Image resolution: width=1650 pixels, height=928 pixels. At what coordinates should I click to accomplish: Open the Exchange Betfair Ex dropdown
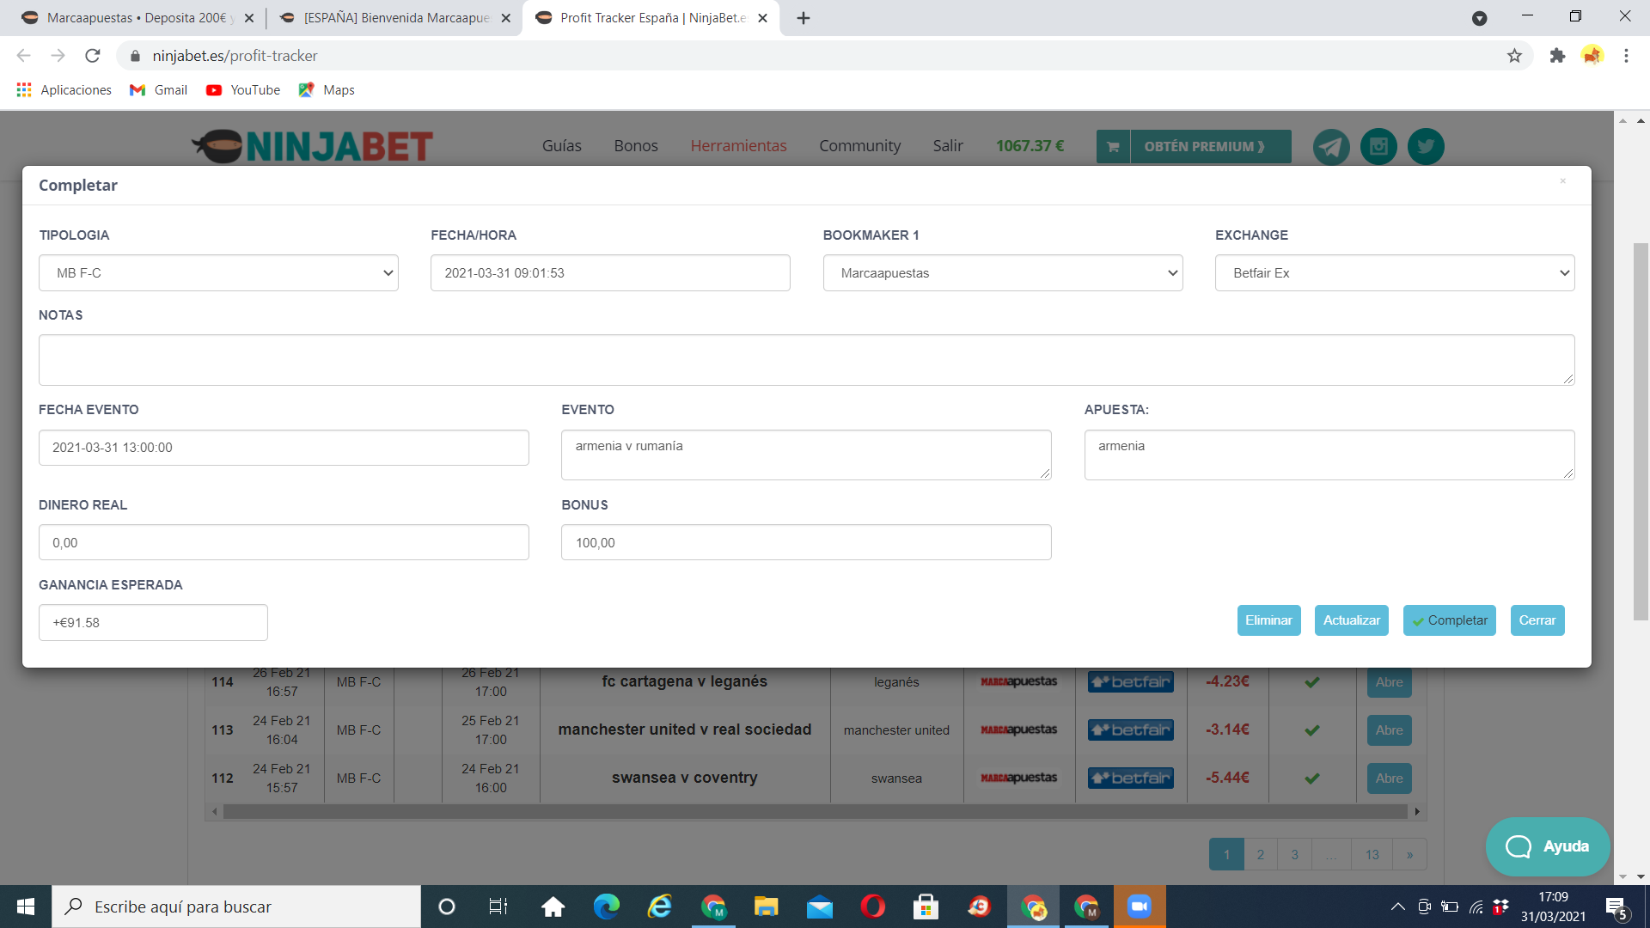pyautogui.click(x=1394, y=273)
